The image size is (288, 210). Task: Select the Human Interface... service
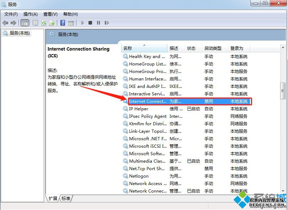point(186,79)
